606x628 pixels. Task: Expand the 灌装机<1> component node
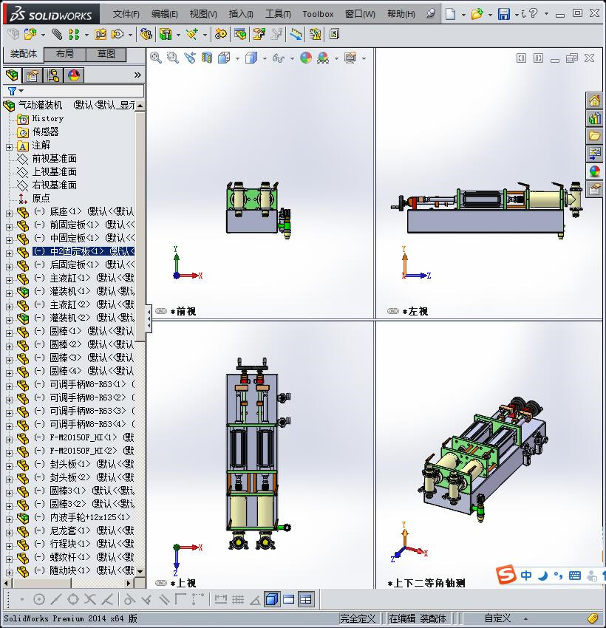click(x=9, y=293)
